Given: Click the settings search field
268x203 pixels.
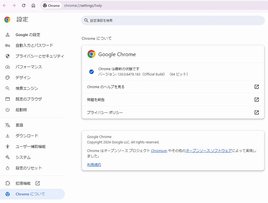Looking at the screenshot, I should [173, 21].
